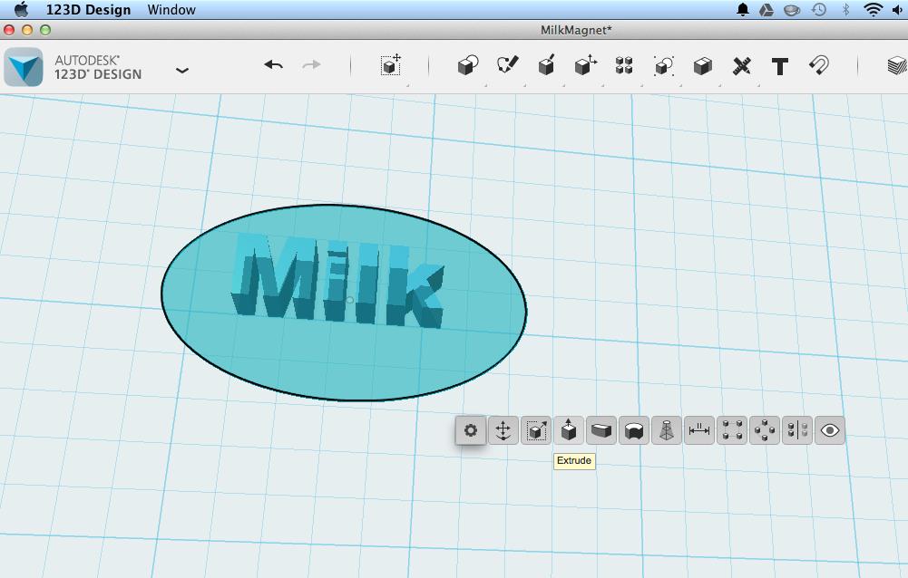Open the Modify tools icon
This screenshot has height=578, width=908.
click(585, 65)
